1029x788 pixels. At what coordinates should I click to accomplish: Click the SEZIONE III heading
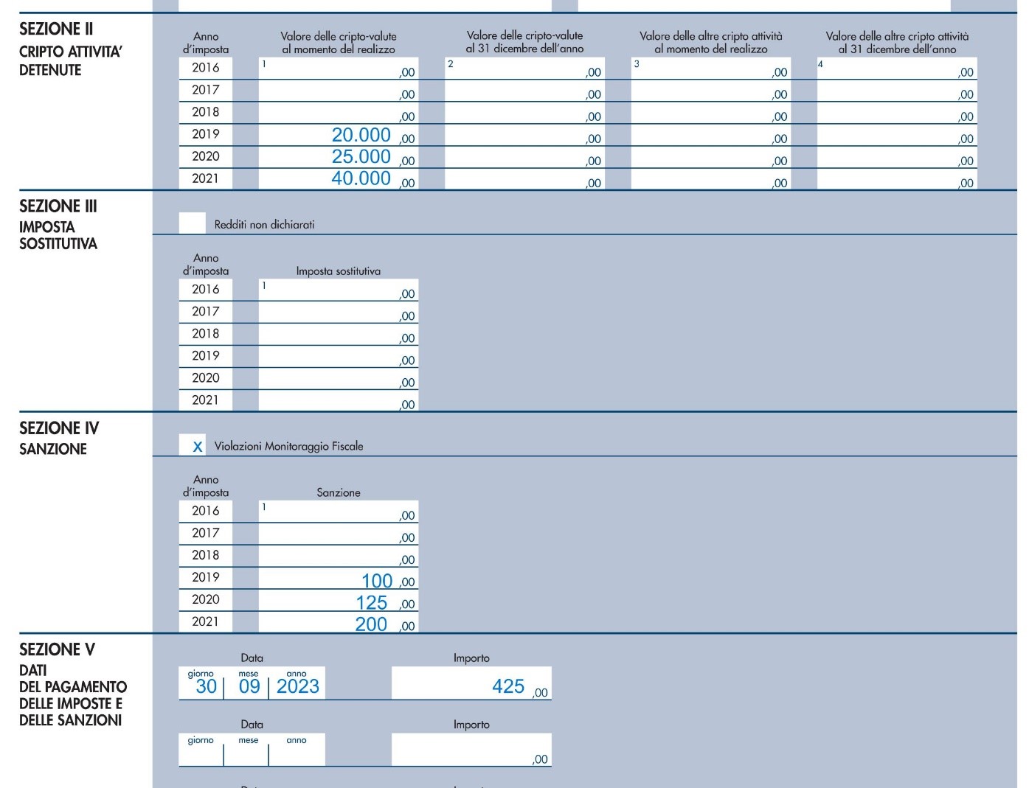(58, 206)
